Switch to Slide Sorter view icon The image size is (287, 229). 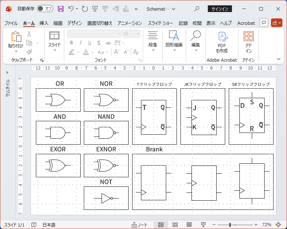[175, 225]
